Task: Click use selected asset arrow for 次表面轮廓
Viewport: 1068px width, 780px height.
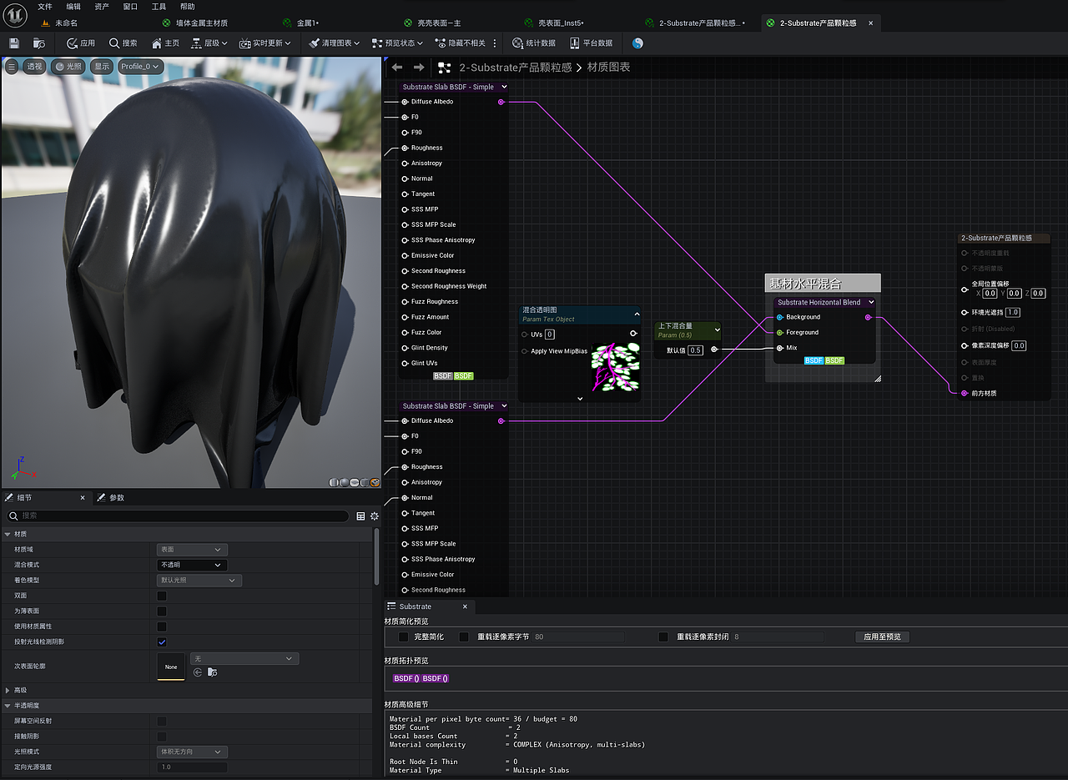Action: [x=198, y=672]
